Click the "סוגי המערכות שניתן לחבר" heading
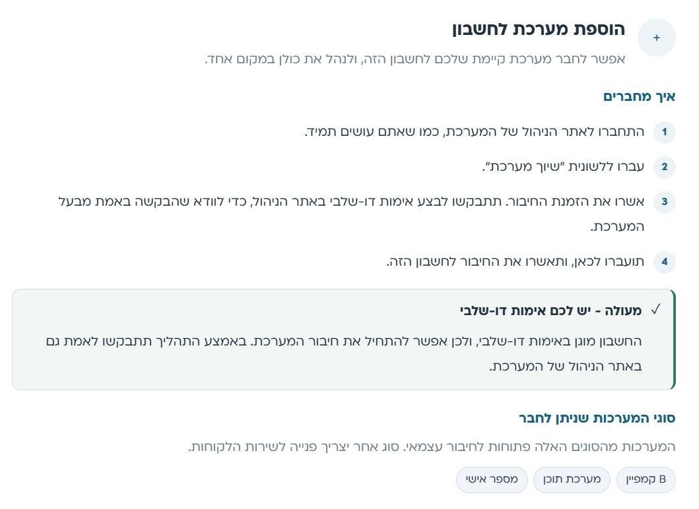The image size is (699, 509). [597, 418]
